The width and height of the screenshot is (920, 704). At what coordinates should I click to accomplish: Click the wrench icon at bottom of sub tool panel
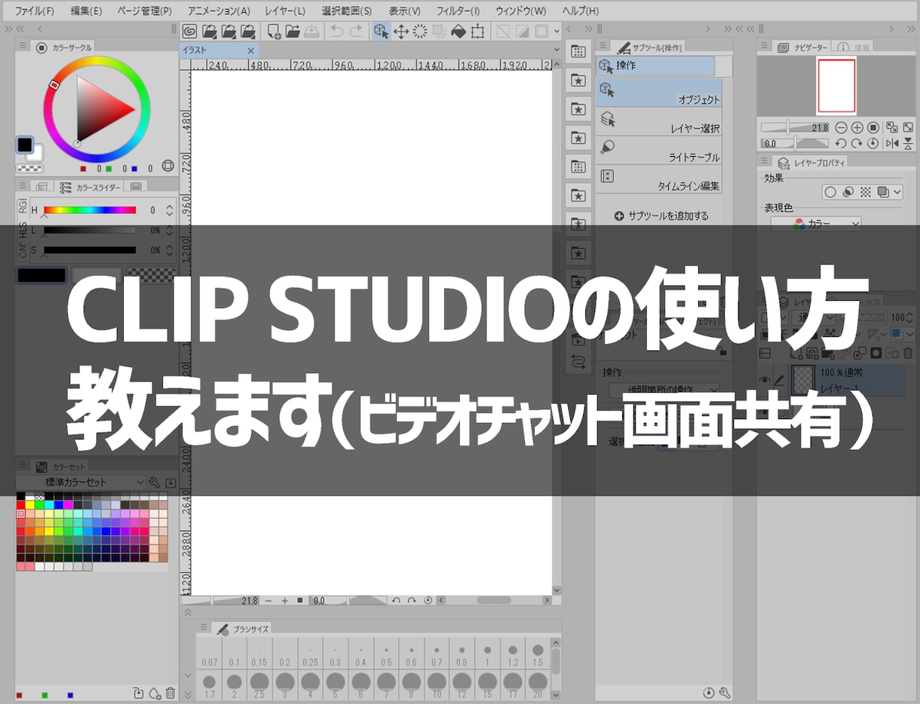tap(725, 693)
